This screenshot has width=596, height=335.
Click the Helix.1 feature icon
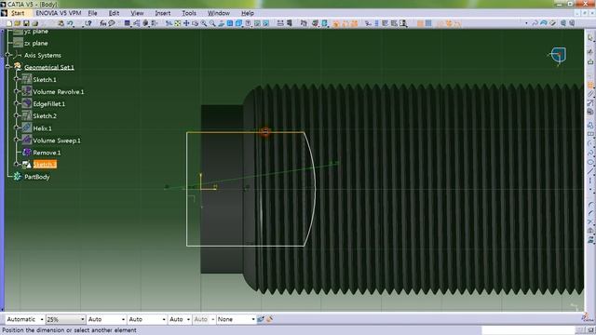(x=27, y=127)
